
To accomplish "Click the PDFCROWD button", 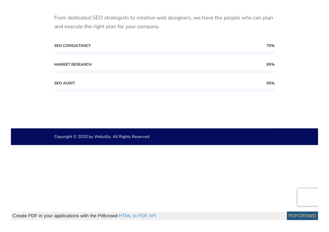I will [302, 216].
